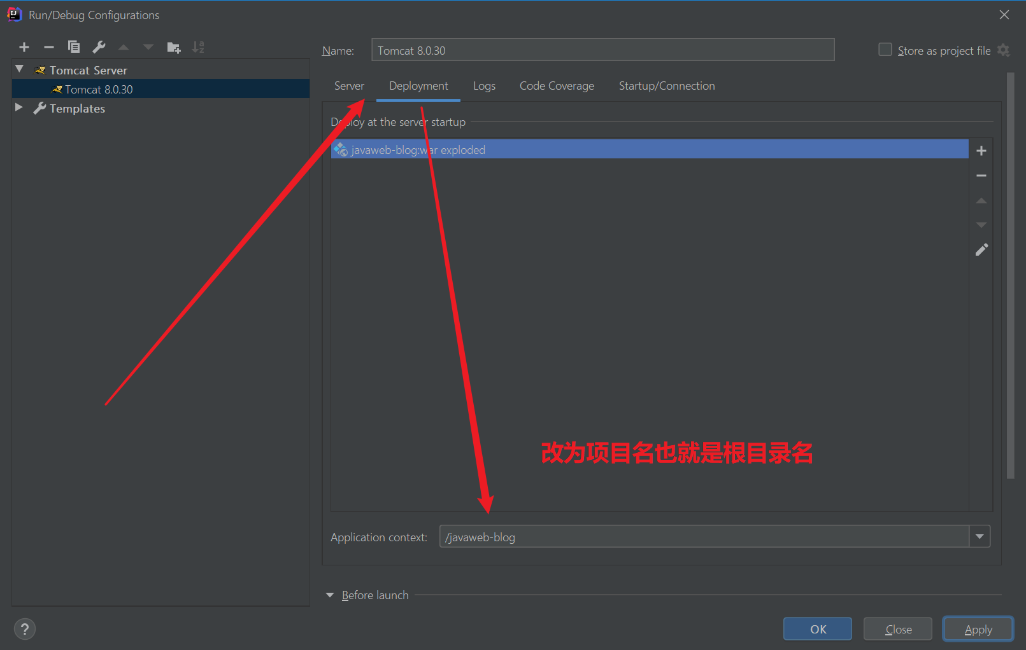Sort configurations alphabetically
The width and height of the screenshot is (1026, 650).
point(199,47)
